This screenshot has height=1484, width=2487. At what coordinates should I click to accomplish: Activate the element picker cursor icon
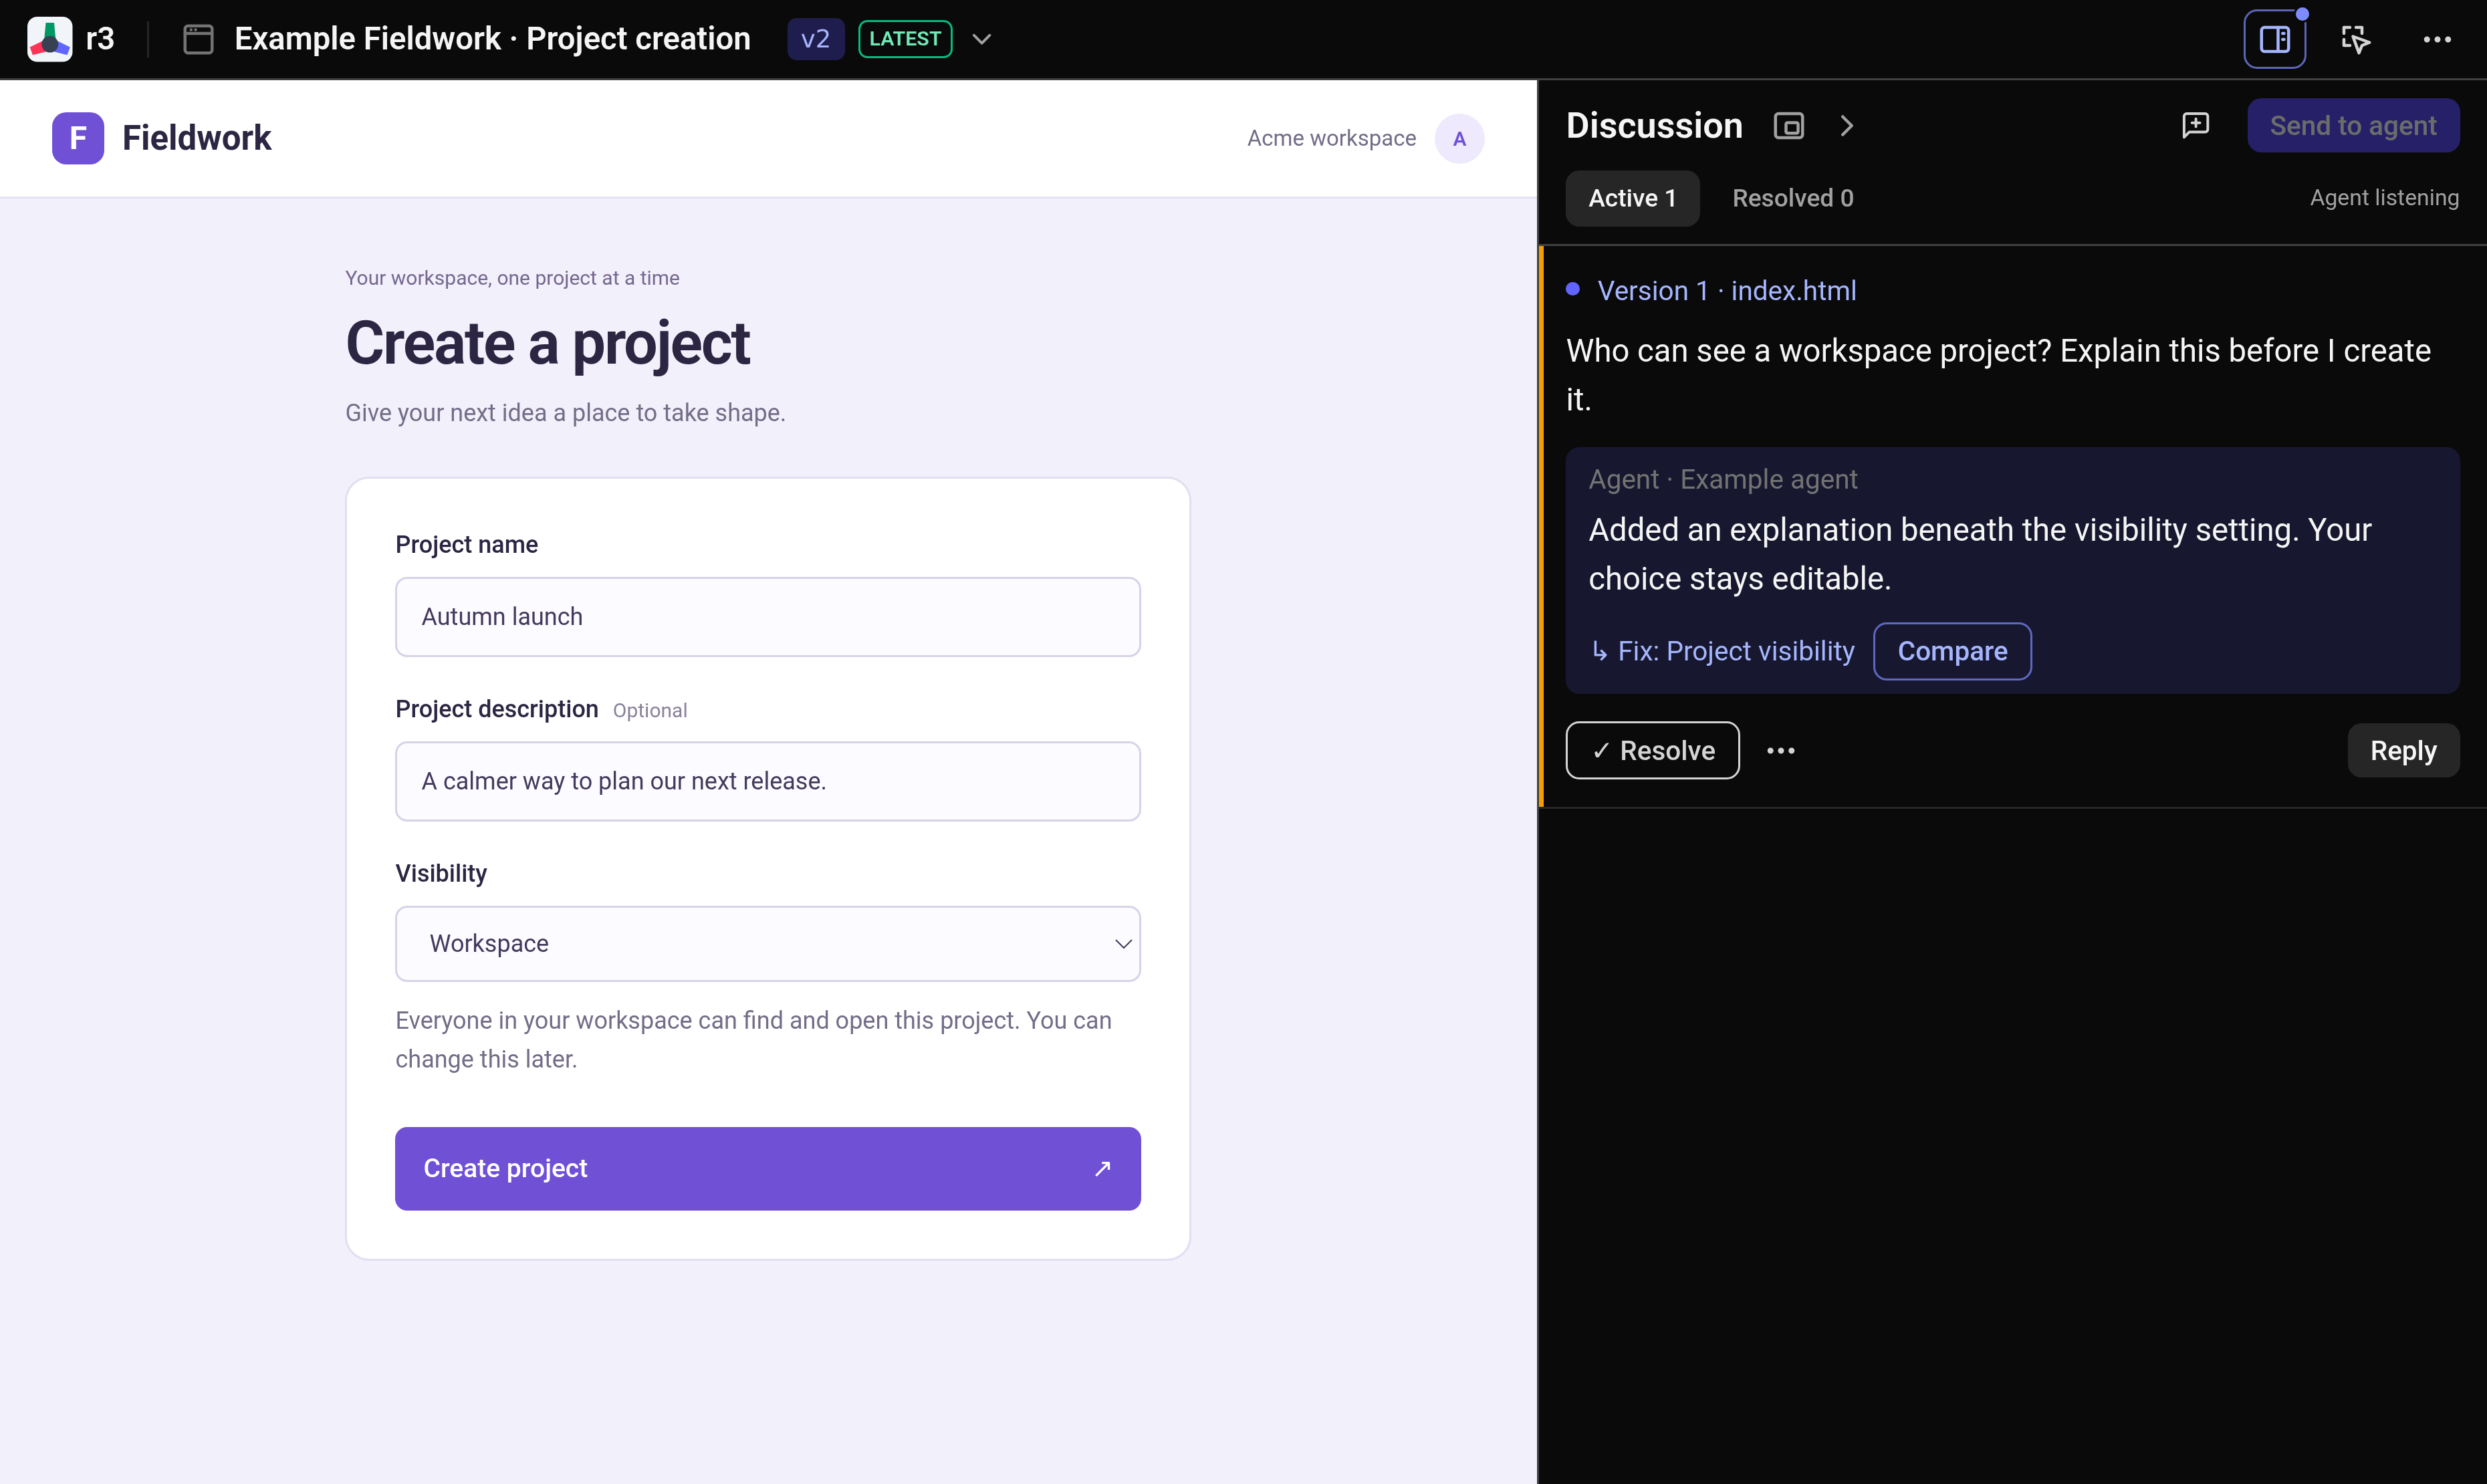[2355, 39]
